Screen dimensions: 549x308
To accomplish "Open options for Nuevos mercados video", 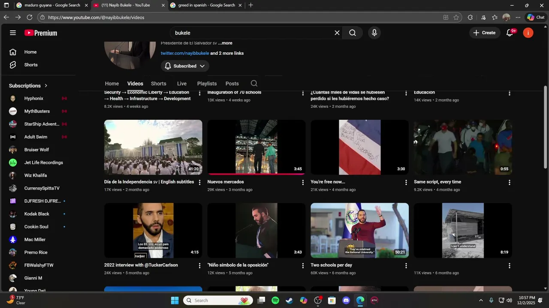I will click(x=303, y=182).
